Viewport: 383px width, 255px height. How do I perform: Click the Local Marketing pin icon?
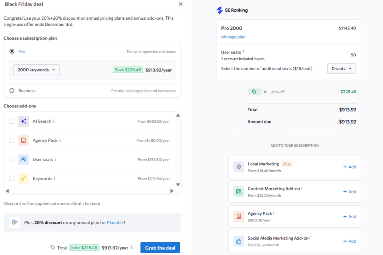point(239,167)
